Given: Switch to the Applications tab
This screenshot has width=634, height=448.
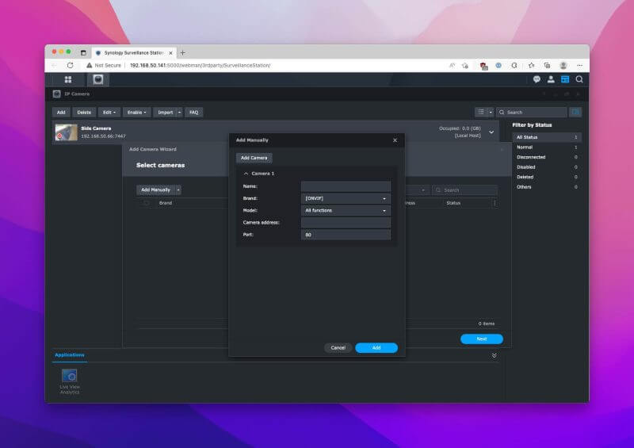Looking at the screenshot, I should [x=70, y=355].
